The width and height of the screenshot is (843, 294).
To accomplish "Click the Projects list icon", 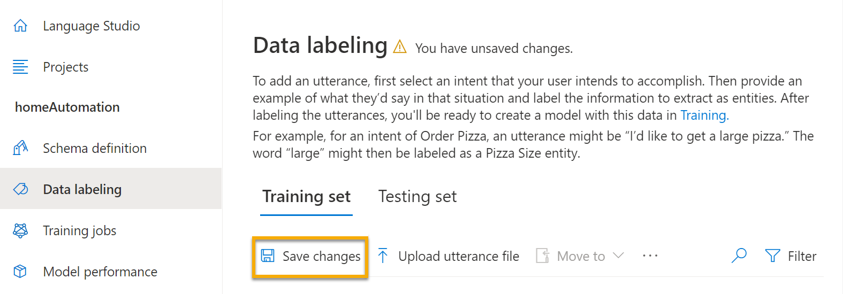I will [20, 67].
